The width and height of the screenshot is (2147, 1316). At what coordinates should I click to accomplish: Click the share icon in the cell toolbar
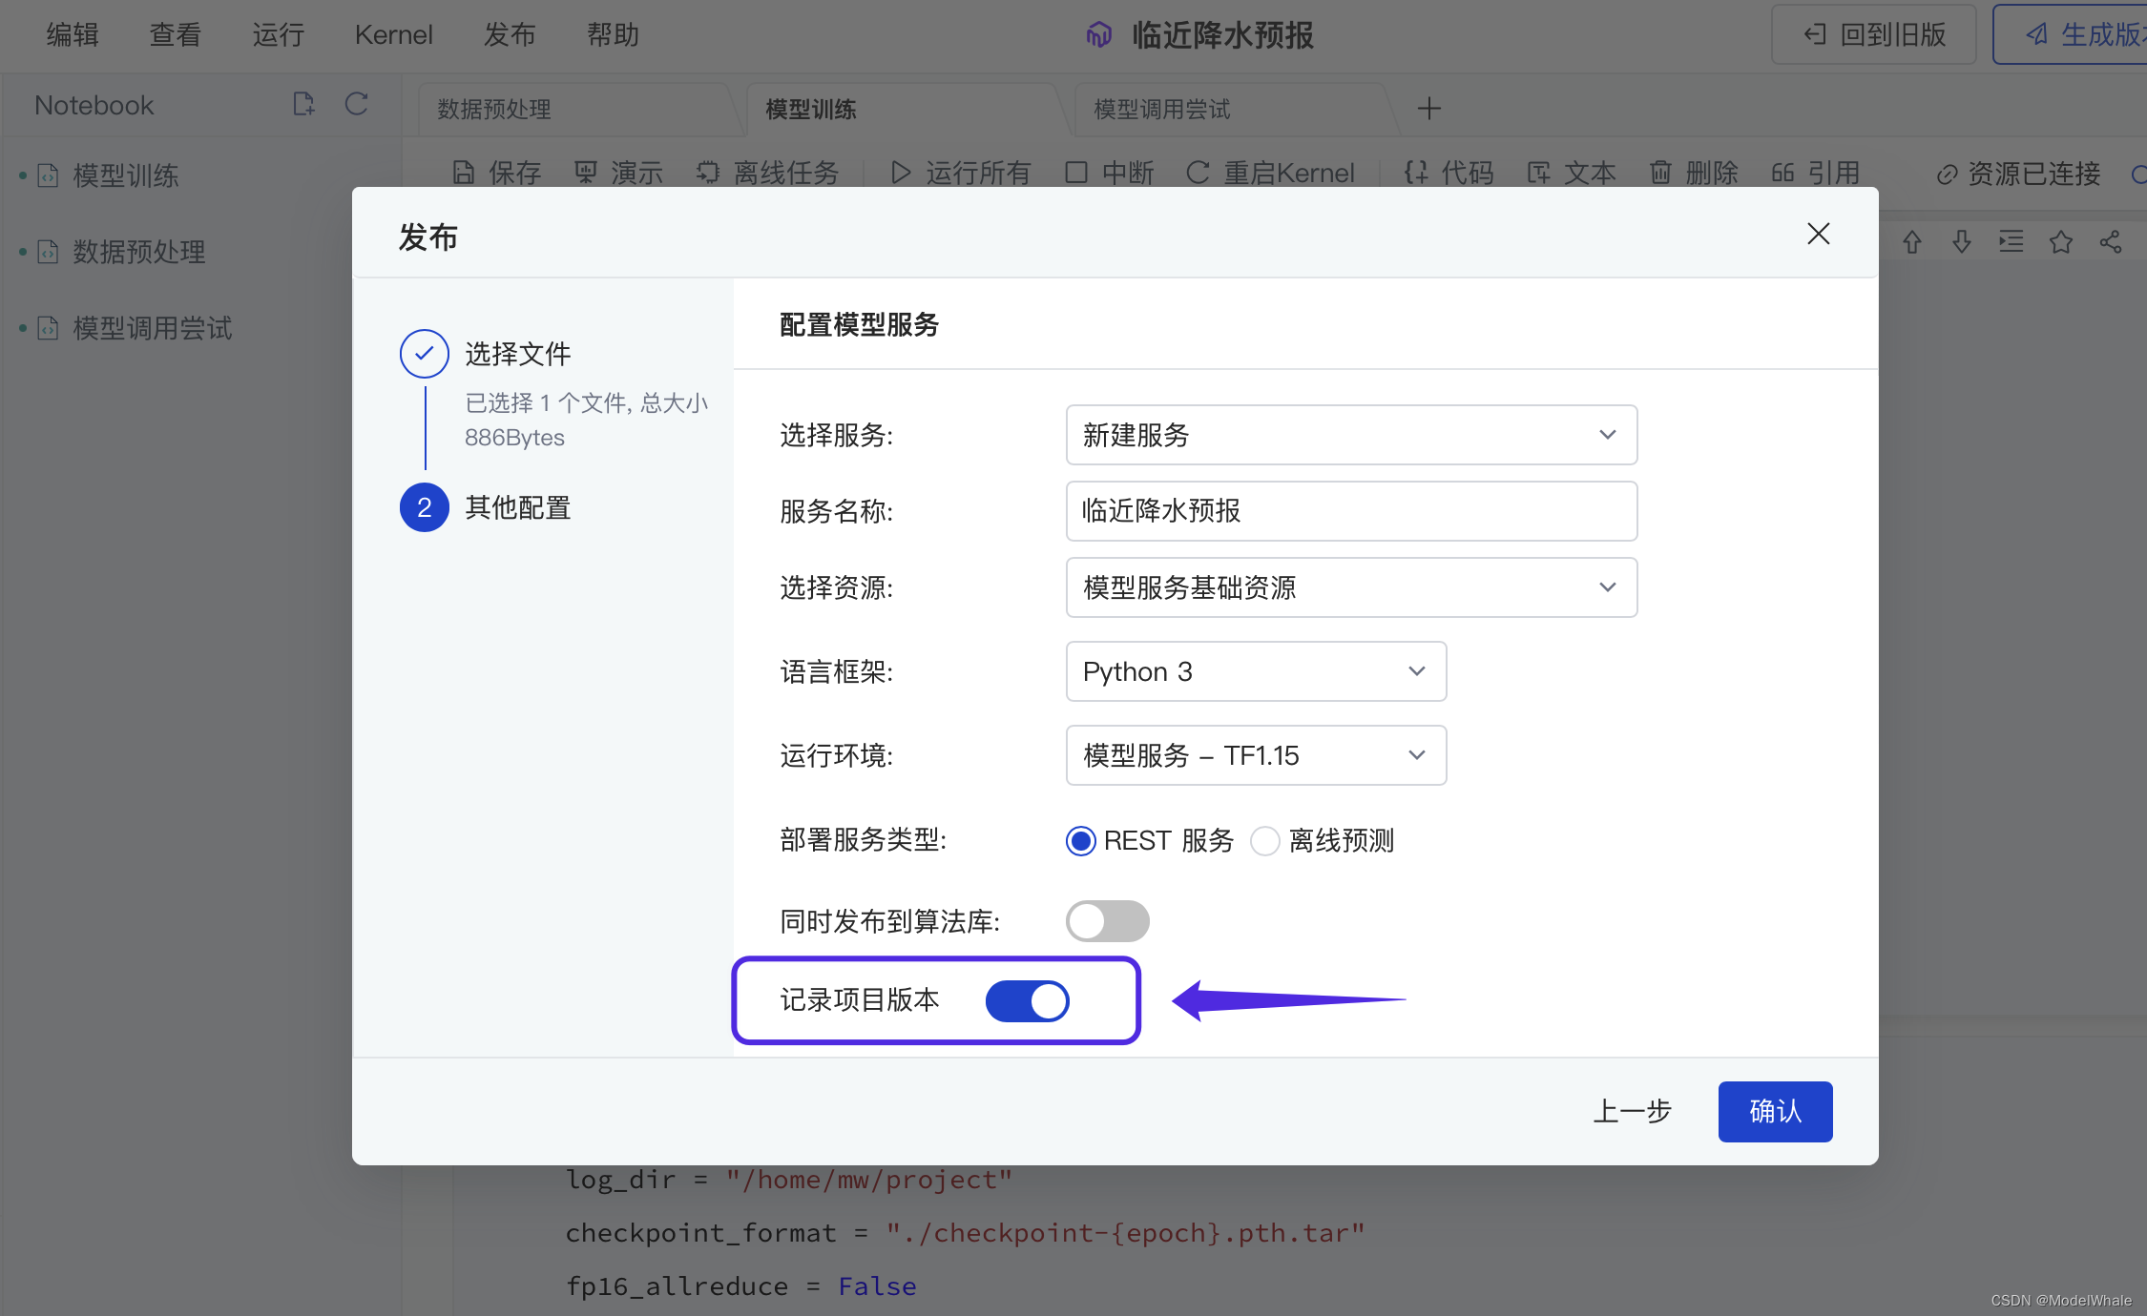pos(2111,242)
